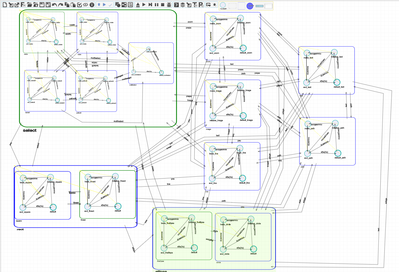Viewport: 399px width, 272px height.
Task: Click the window layout icon
Action: [x=130, y=5]
